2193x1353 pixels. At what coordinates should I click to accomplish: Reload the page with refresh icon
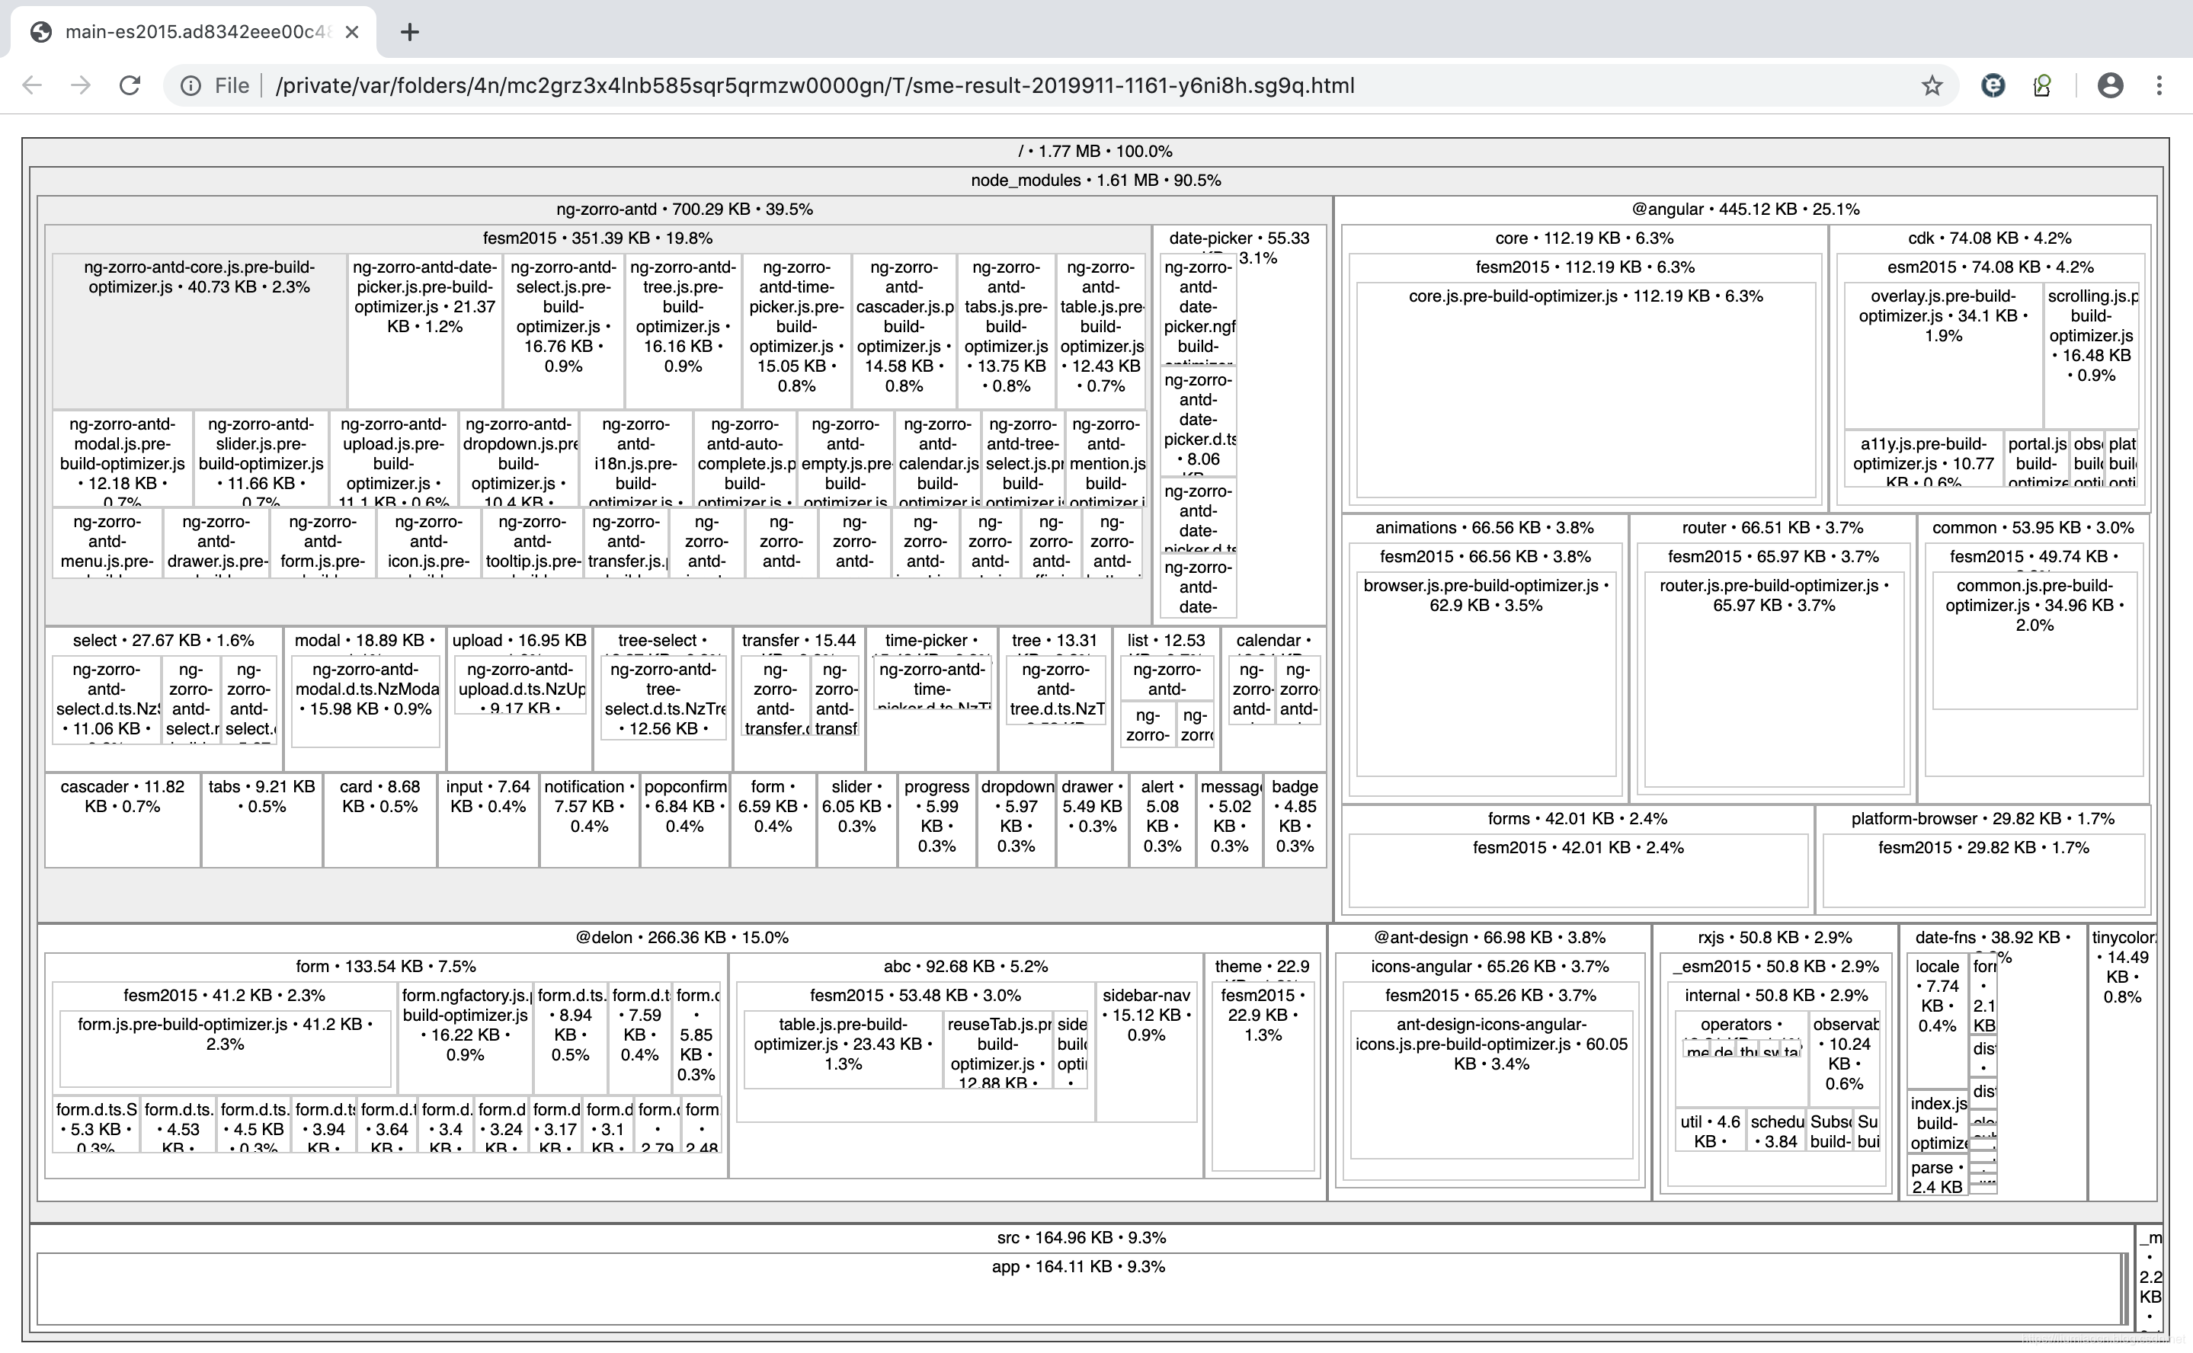click(130, 85)
